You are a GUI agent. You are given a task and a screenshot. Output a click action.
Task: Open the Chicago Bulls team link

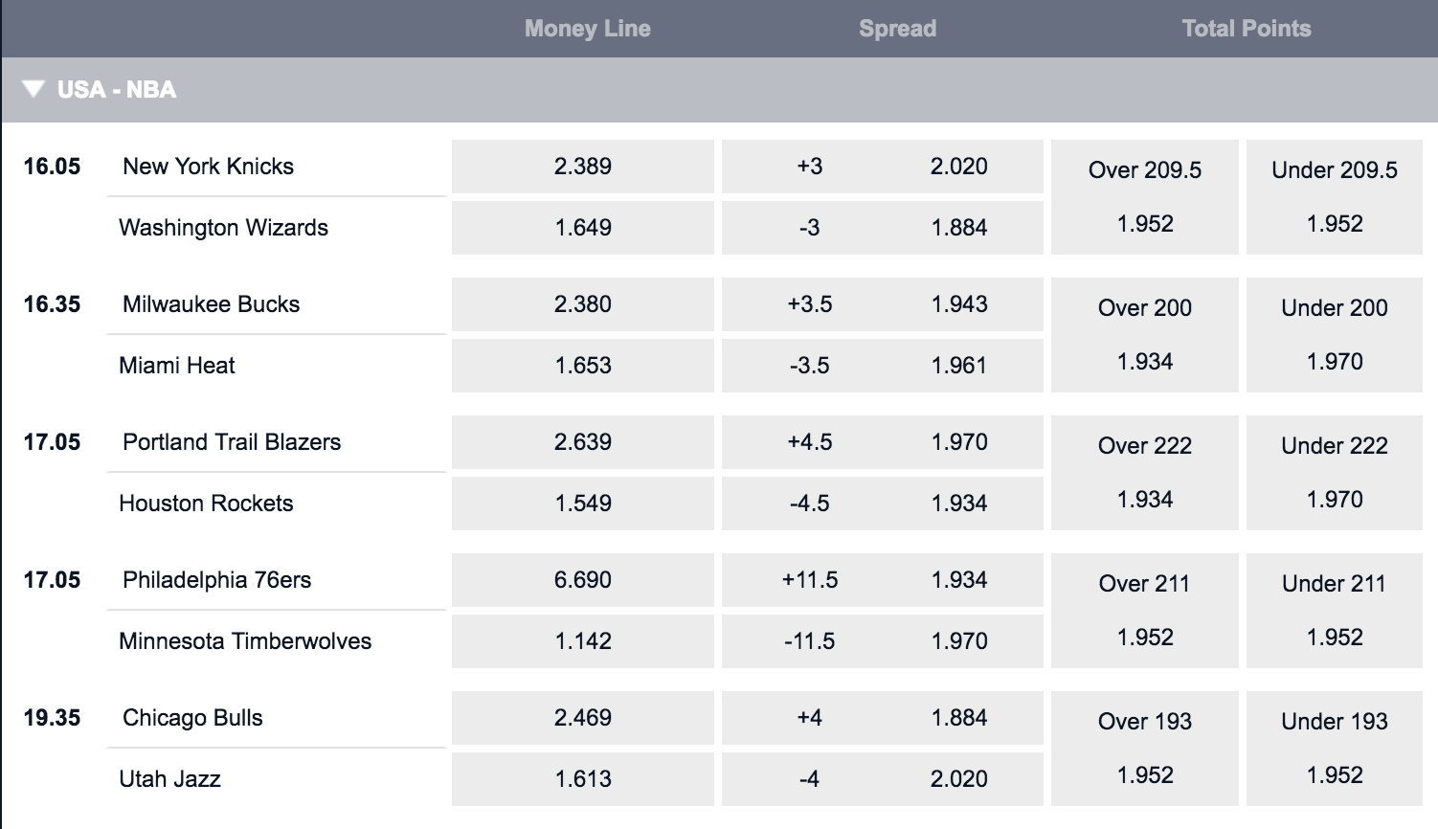click(192, 718)
